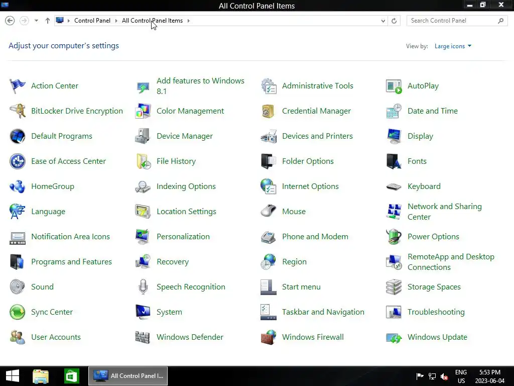514x386 pixels.
Task: Go up one level with the arrow
Action: [48, 21]
